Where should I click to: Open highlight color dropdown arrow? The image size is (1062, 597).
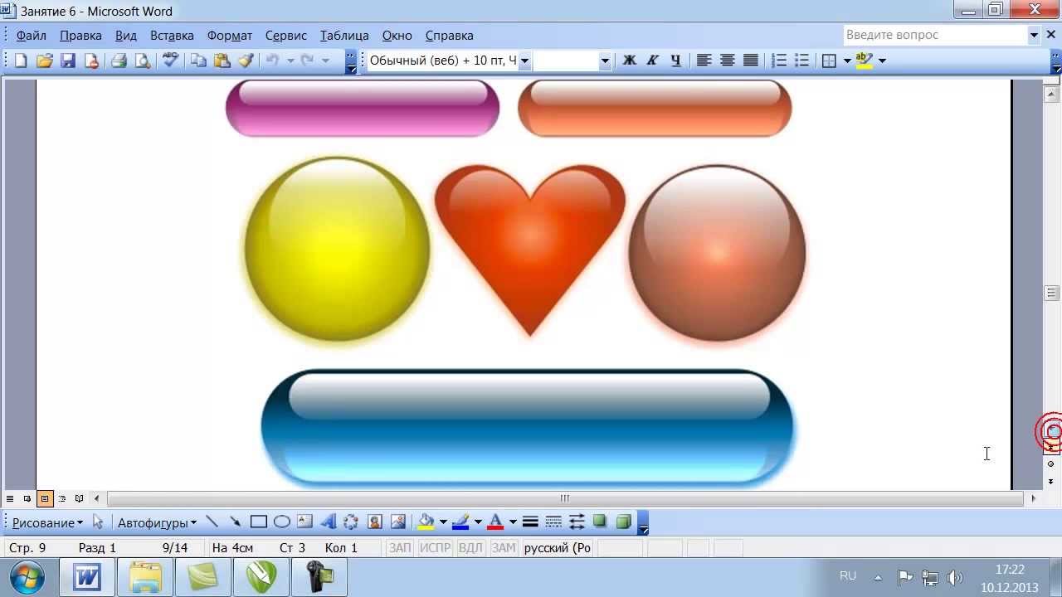[x=882, y=61]
